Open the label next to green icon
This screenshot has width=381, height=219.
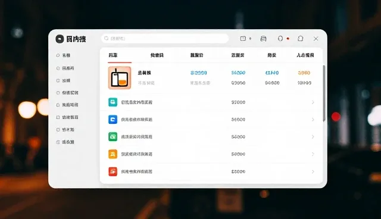point(137,137)
